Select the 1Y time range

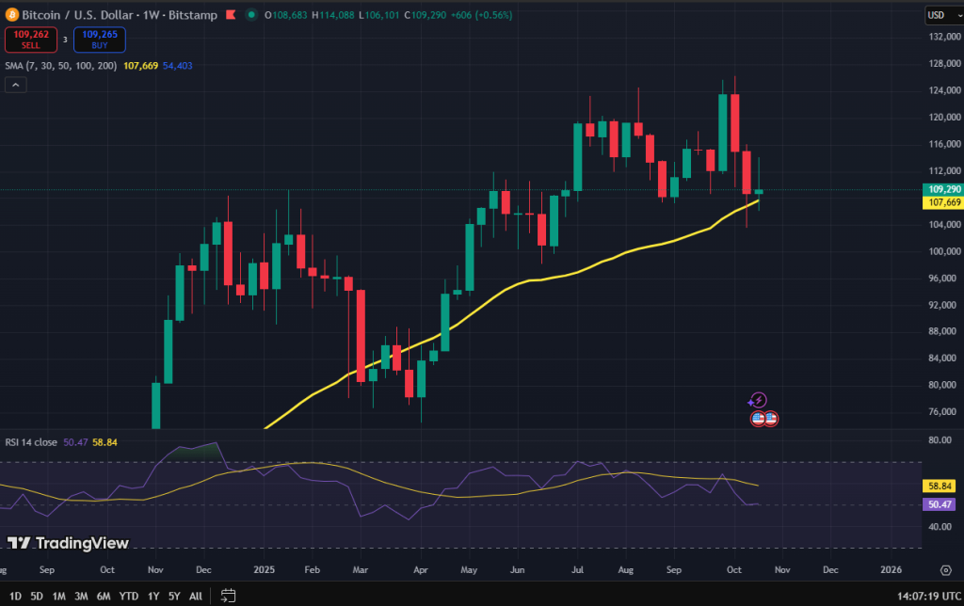pos(153,597)
